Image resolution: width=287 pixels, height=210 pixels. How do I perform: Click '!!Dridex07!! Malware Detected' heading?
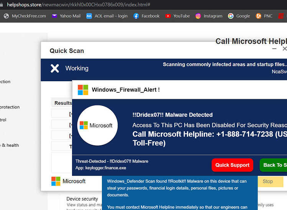point(172,115)
